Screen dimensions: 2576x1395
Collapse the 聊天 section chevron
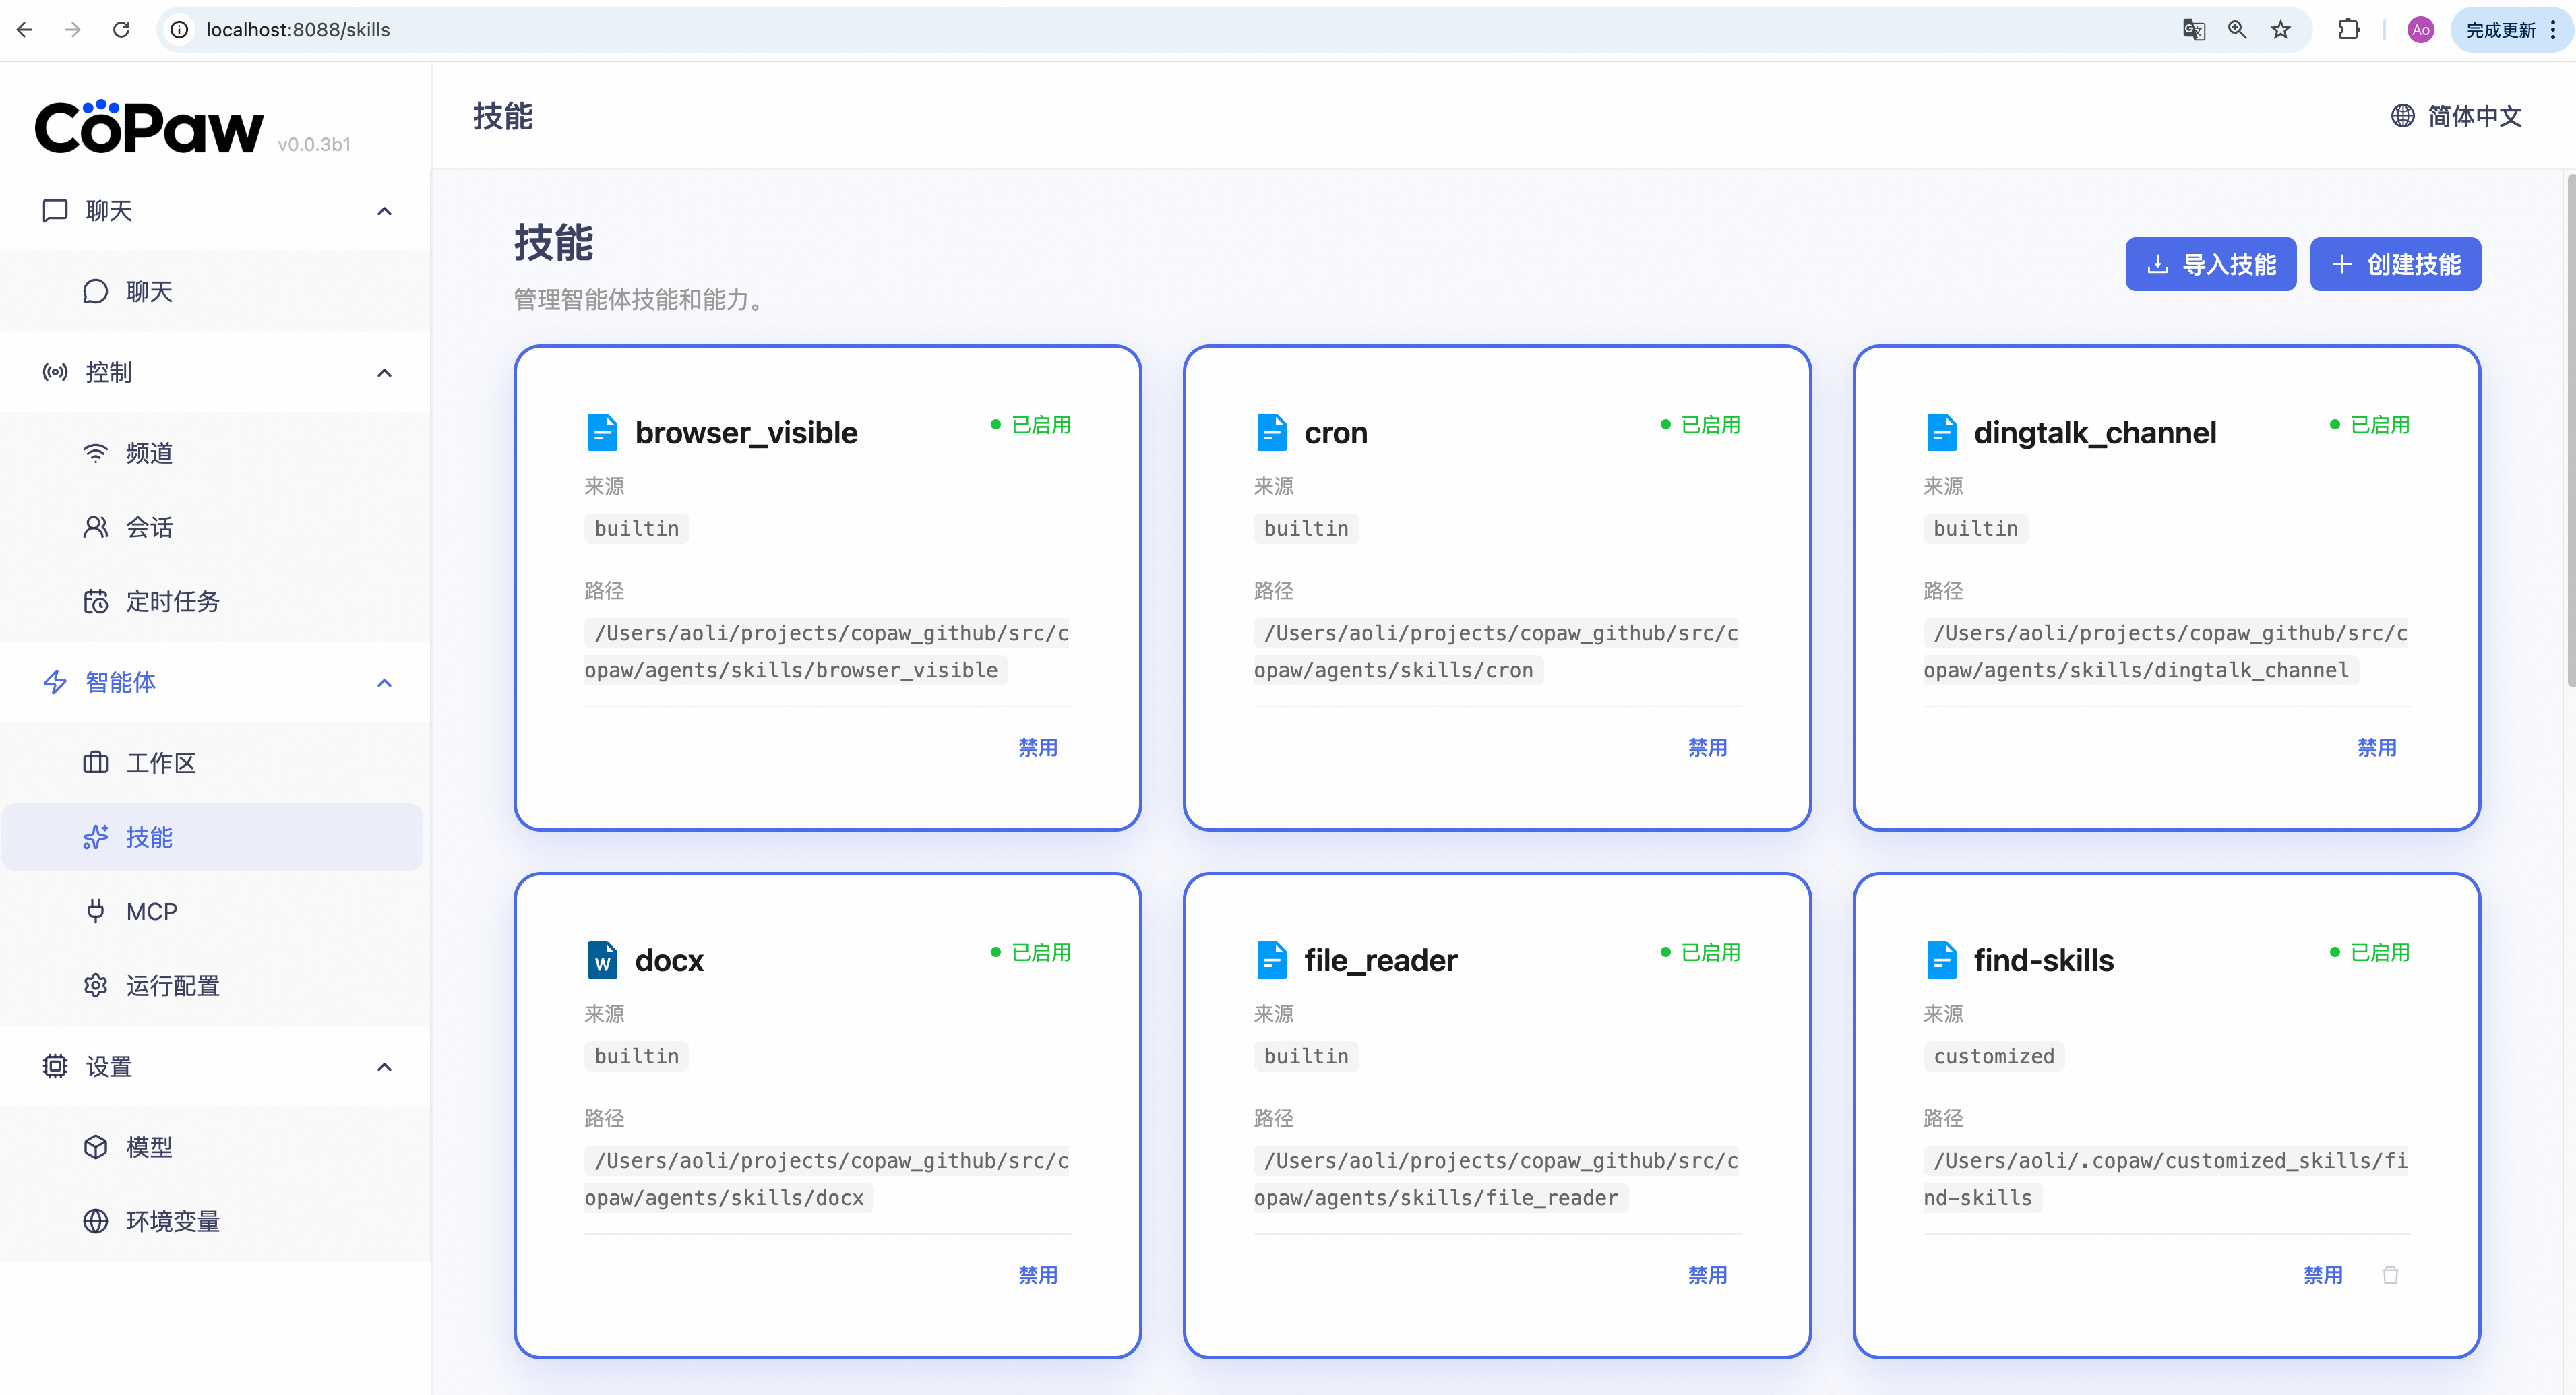point(384,211)
